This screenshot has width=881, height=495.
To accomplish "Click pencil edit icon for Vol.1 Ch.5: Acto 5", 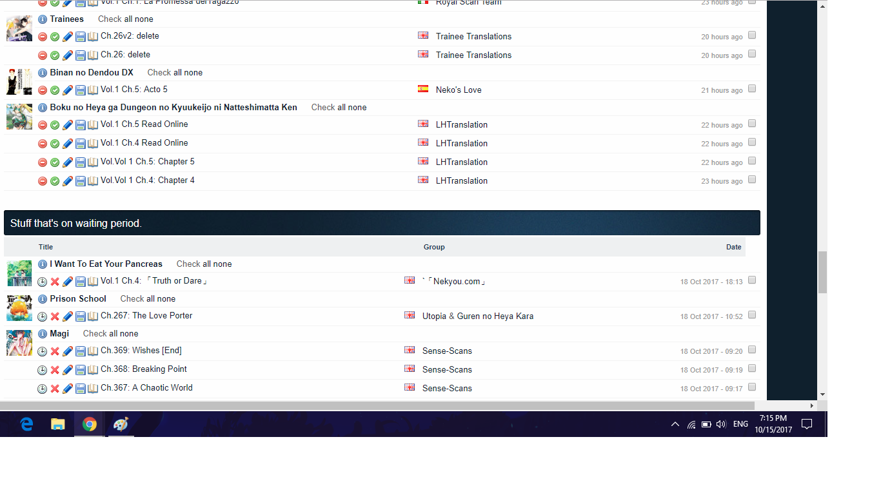I will pos(68,90).
